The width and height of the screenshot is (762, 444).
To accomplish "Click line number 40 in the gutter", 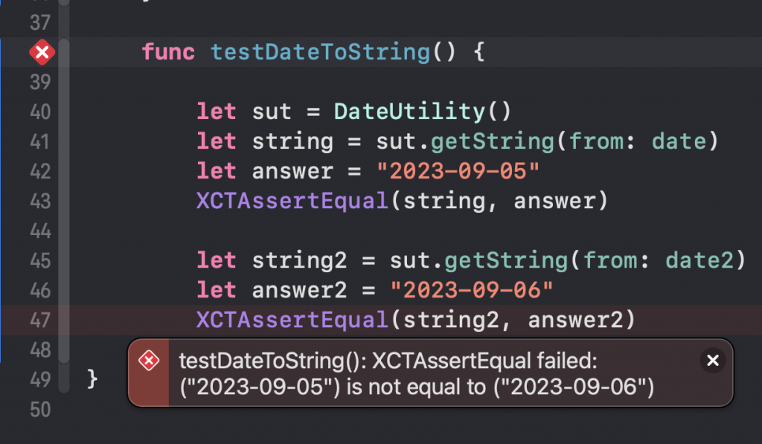I will [40, 112].
